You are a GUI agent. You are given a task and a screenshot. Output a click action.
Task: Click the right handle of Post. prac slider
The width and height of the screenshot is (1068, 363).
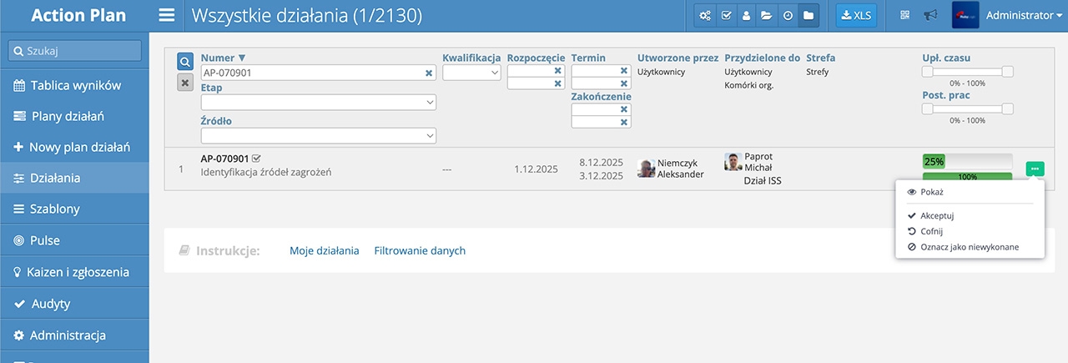1007,109
